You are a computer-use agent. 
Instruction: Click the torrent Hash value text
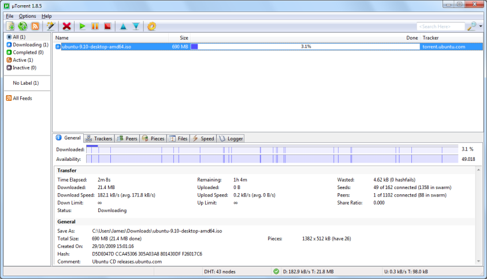(147, 254)
